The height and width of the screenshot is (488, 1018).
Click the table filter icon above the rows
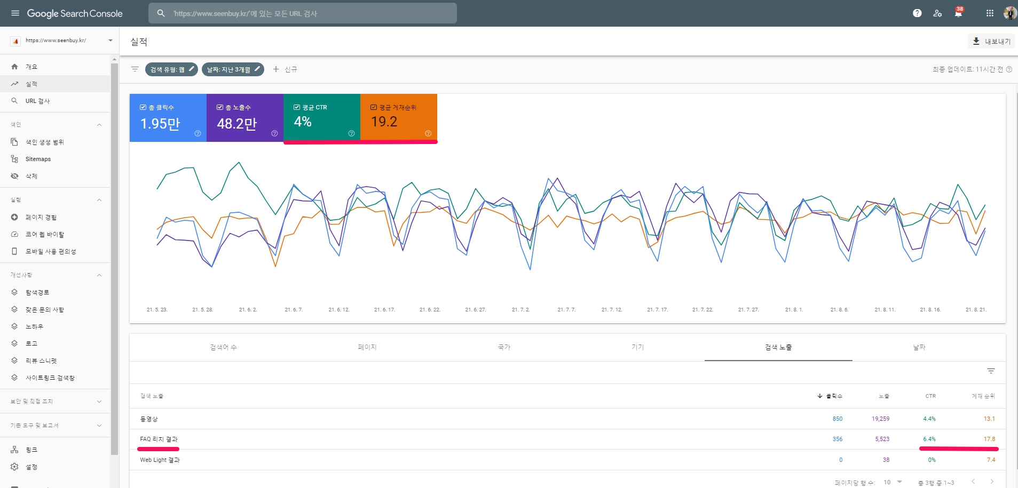(991, 371)
